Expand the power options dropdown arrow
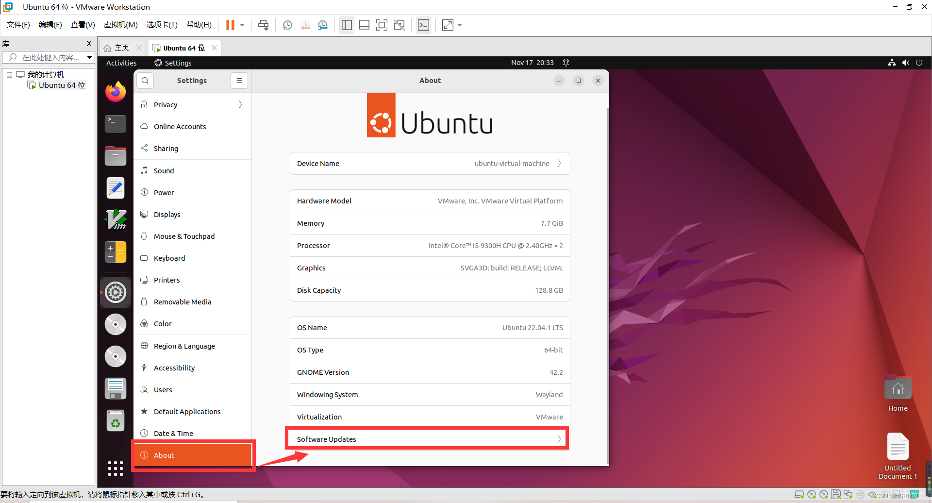This screenshot has width=932, height=503. tap(241, 25)
